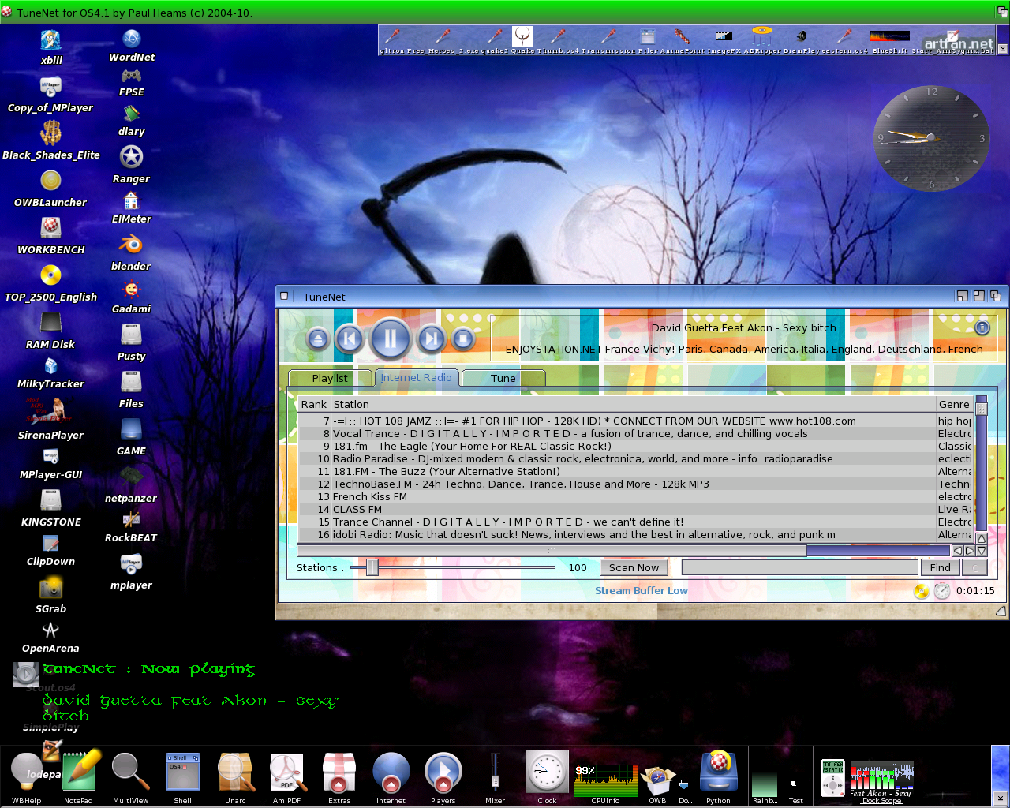Image resolution: width=1010 pixels, height=808 pixels.
Task: Focus the station search text field
Action: (800, 567)
